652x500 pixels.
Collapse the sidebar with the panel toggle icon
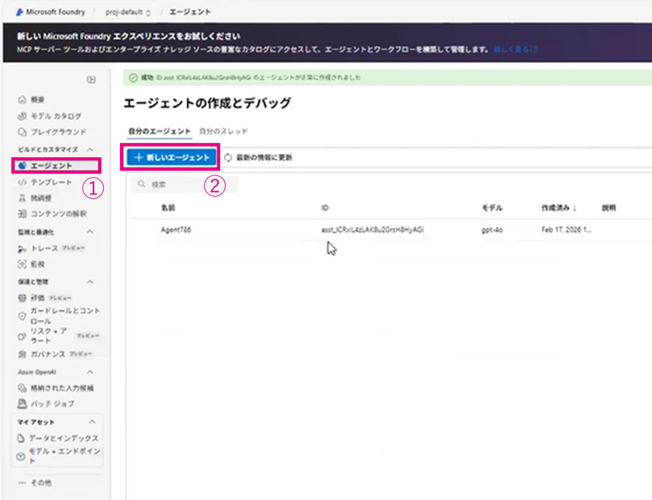pyautogui.click(x=91, y=79)
